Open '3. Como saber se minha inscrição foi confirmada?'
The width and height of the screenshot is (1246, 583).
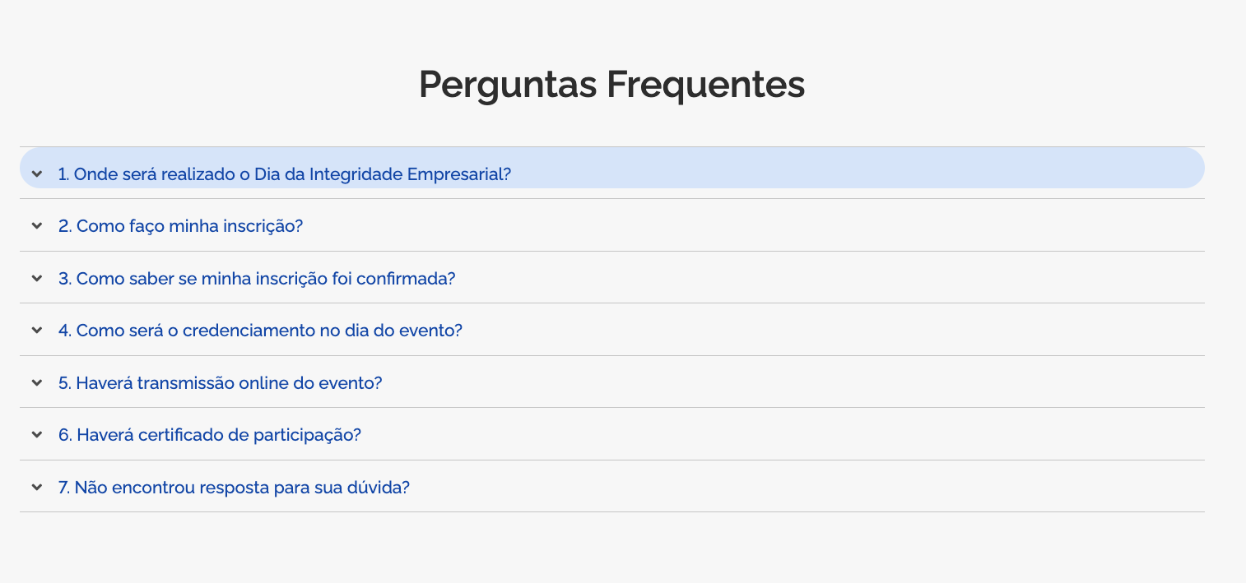click(257, 279)
